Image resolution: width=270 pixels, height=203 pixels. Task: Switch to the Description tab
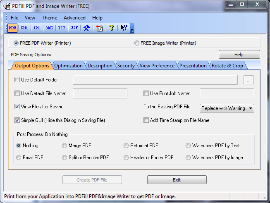click(100, 66)
